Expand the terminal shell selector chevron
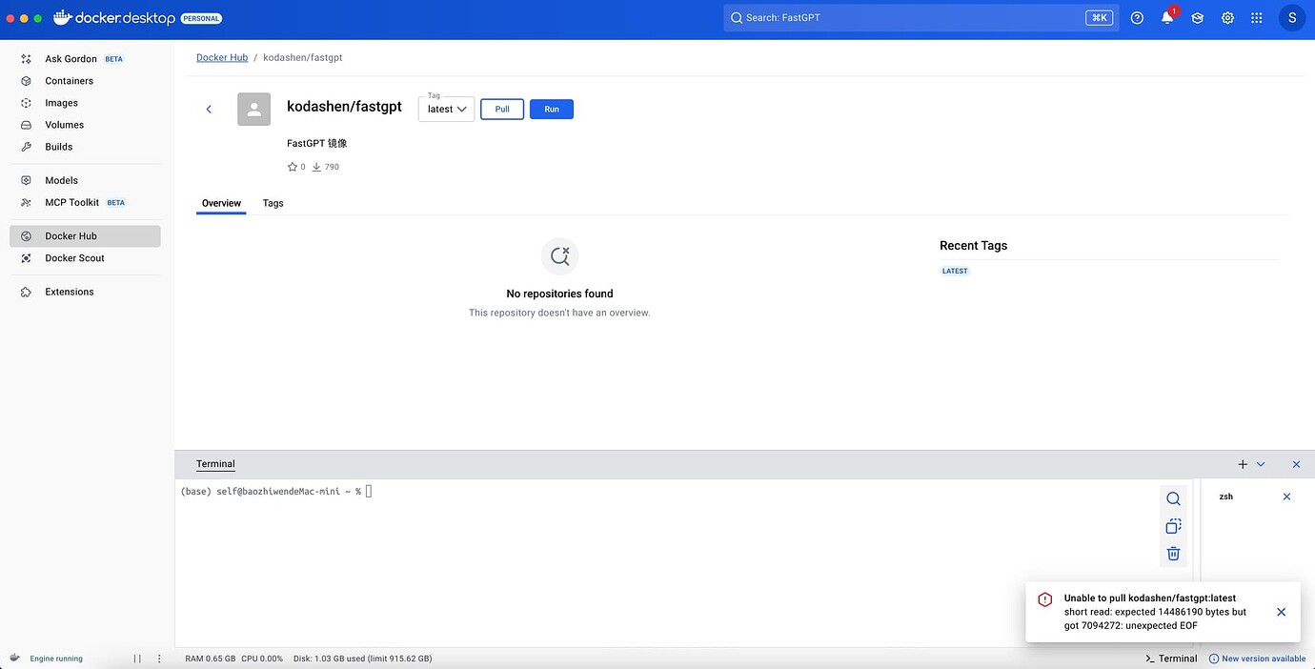 (1261, 464)
